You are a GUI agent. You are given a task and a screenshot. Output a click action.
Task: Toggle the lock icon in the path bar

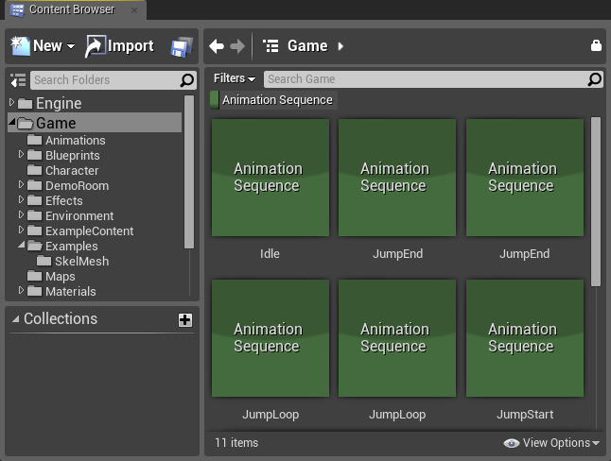click(x=596, y=45)
